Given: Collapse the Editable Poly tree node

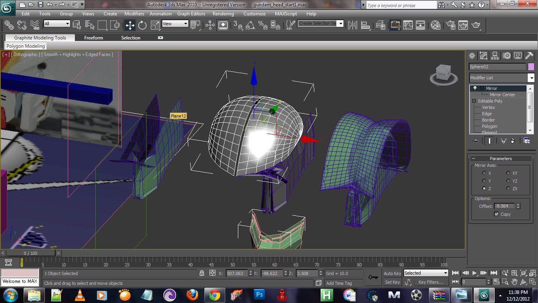Looking at the screenshot, I should [474, 101].
